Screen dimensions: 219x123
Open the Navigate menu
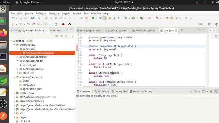[x=54, y=13]
